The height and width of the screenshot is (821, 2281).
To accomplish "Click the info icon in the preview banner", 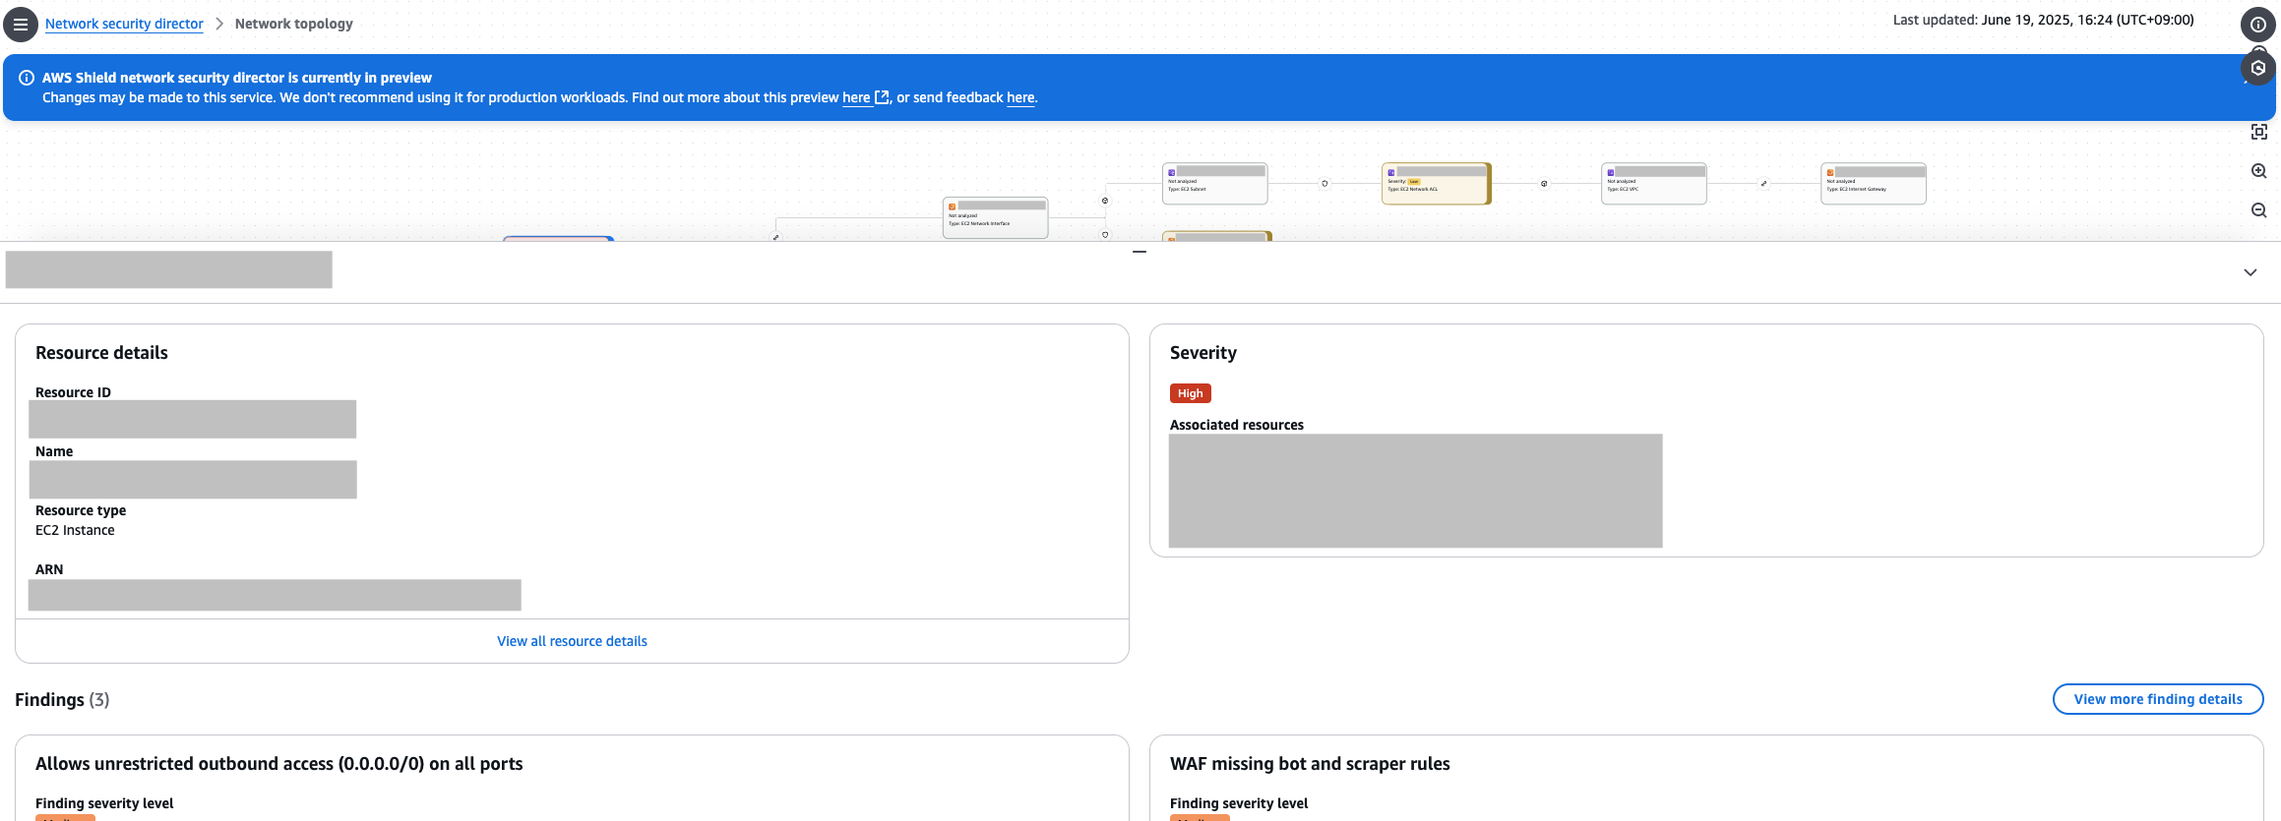I will [27, 78].
